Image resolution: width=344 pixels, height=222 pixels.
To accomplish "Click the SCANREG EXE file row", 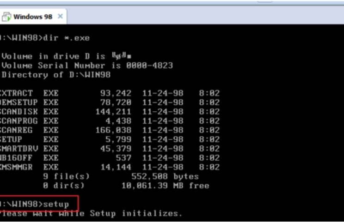I will [110, 130].
